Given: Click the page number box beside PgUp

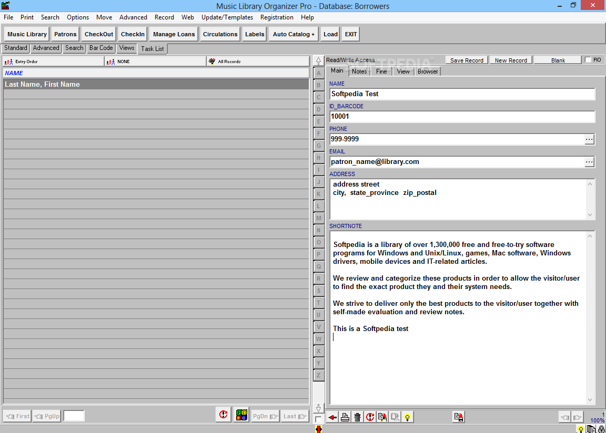Looking at the screenshot, I should 74,416.
